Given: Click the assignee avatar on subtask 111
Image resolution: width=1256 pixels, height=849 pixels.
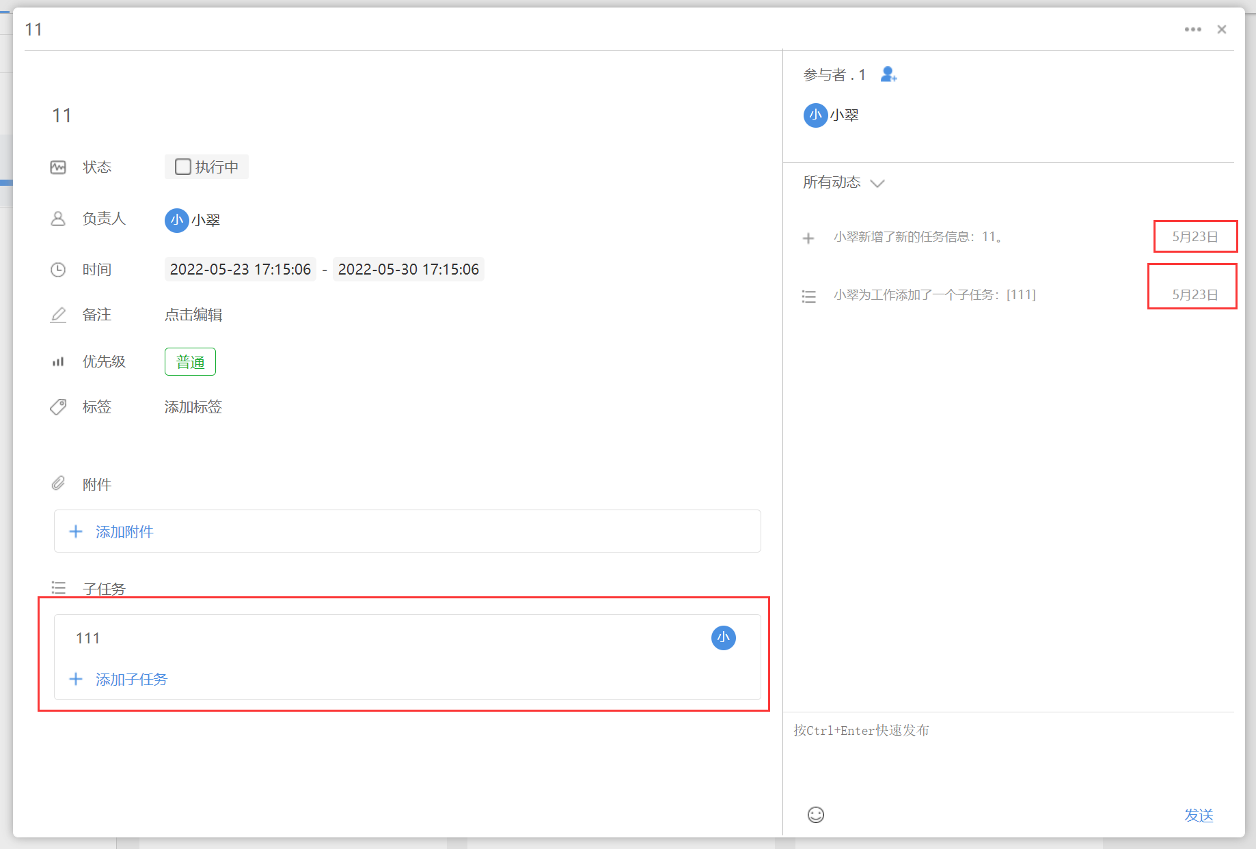Looking at the screenshot, I should 724,638.
